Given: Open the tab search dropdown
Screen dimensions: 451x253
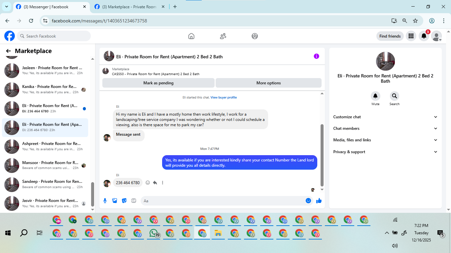Looking at the screenshot, I should click(x=6, y=7).
